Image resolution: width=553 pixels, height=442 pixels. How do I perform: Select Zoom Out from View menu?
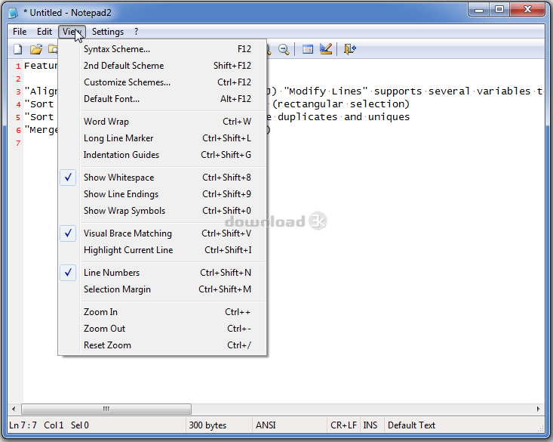tap(163, 328)
